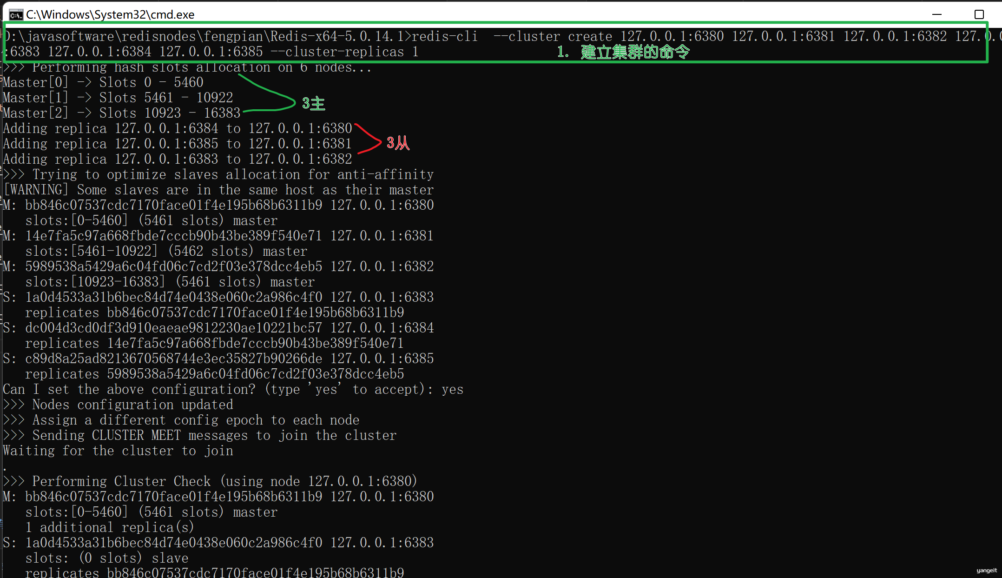Click 'slots: (0 slots) slave' line
The width and height of the screenshot is (1002, 578).
107,558
